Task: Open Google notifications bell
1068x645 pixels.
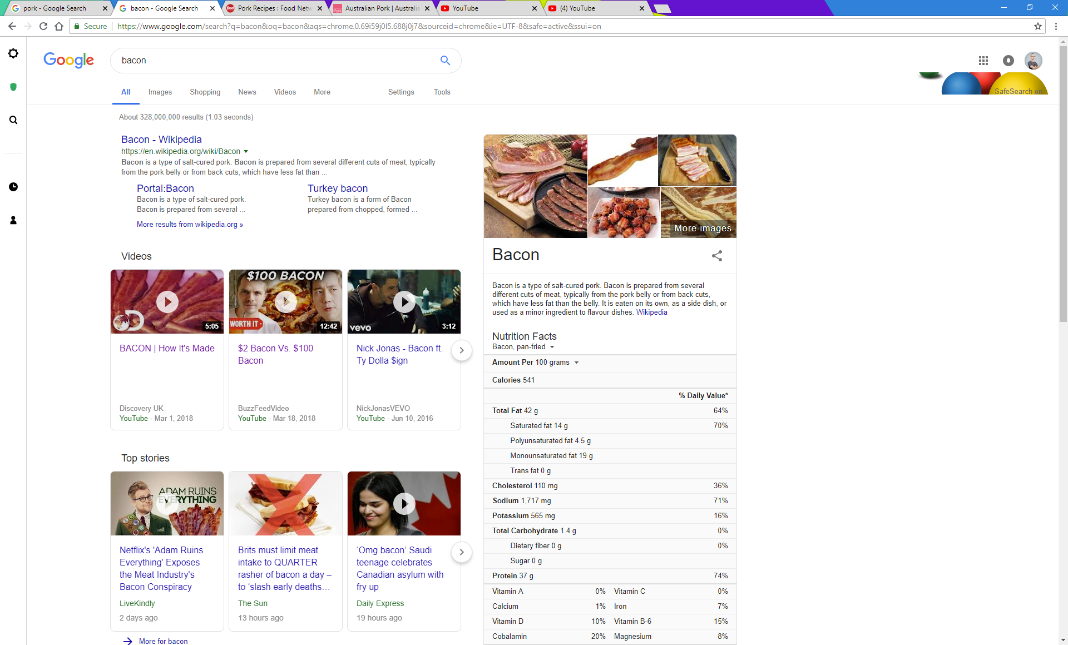Action: (x=1008, y=61)
